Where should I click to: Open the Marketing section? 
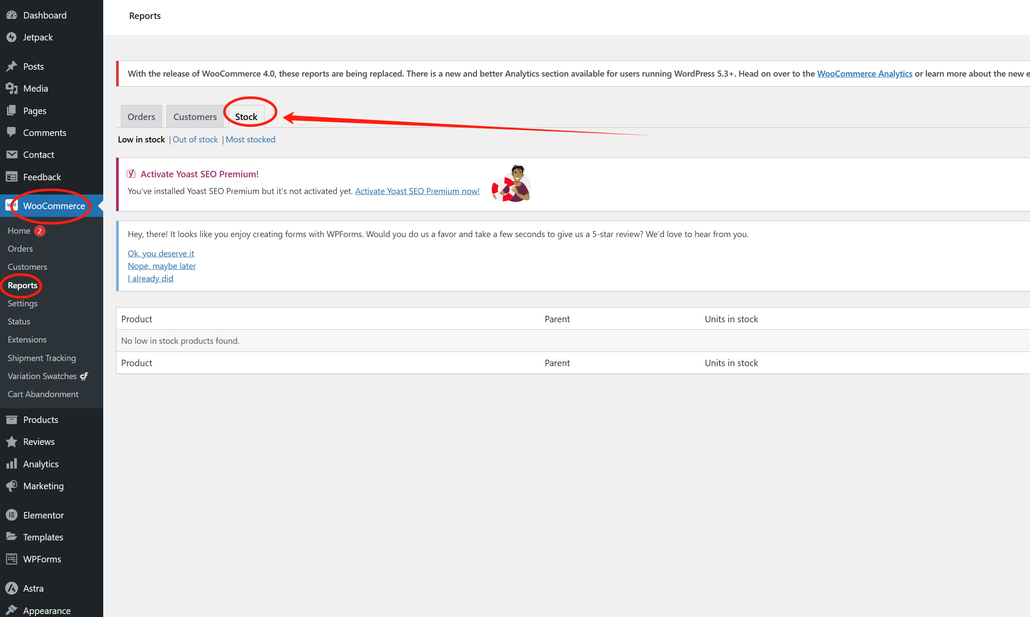(43, 485)
